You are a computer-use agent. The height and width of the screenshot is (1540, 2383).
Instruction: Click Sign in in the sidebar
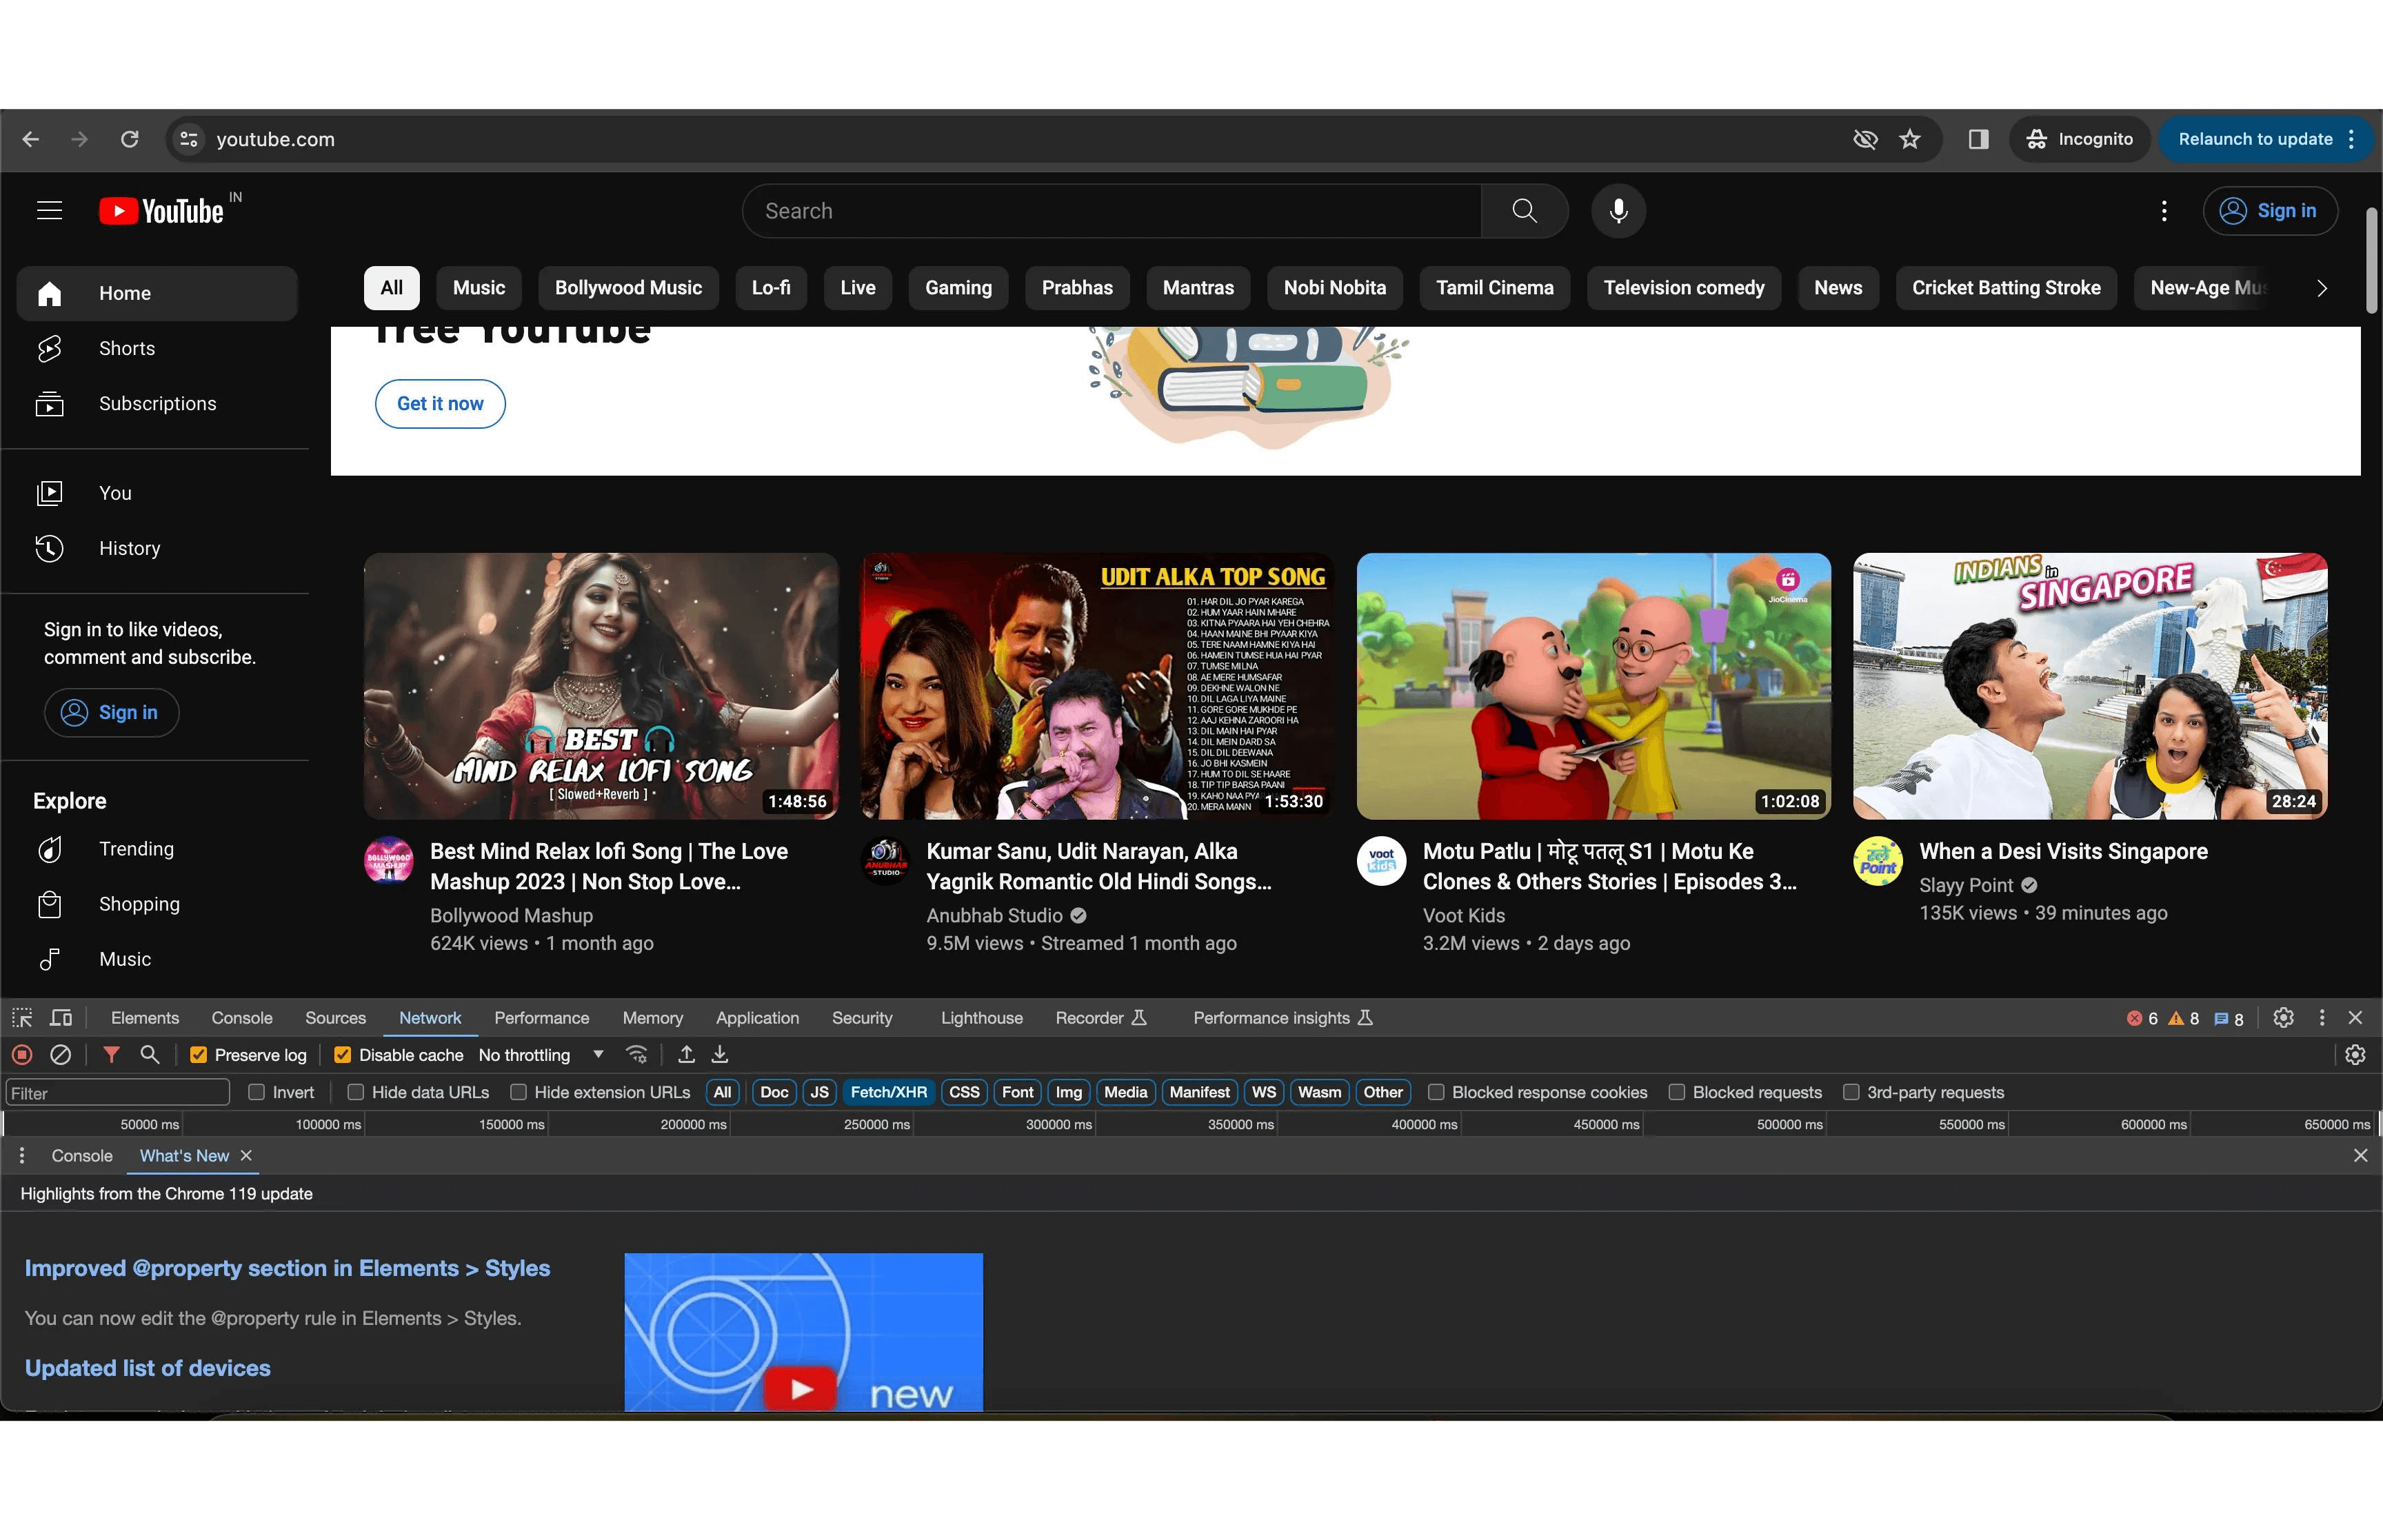[111, 713]
